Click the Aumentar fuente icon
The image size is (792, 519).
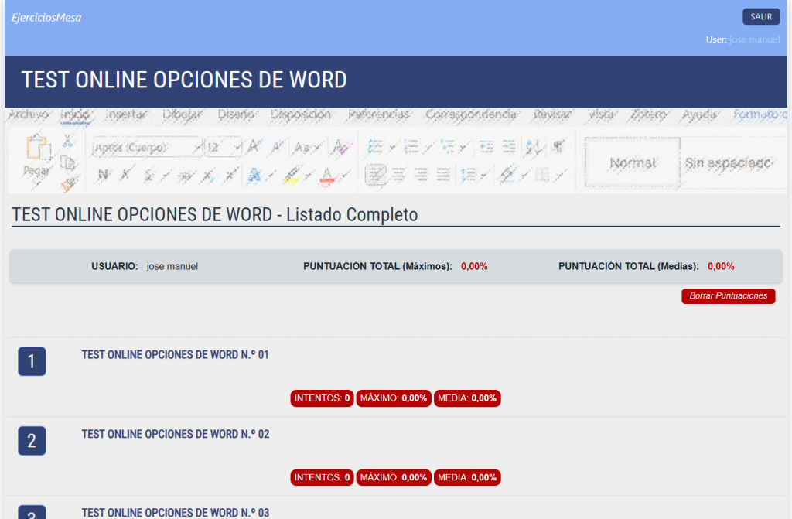click(x=252, y=145)
